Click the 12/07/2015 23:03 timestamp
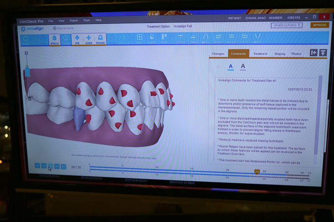 (300, 90)
